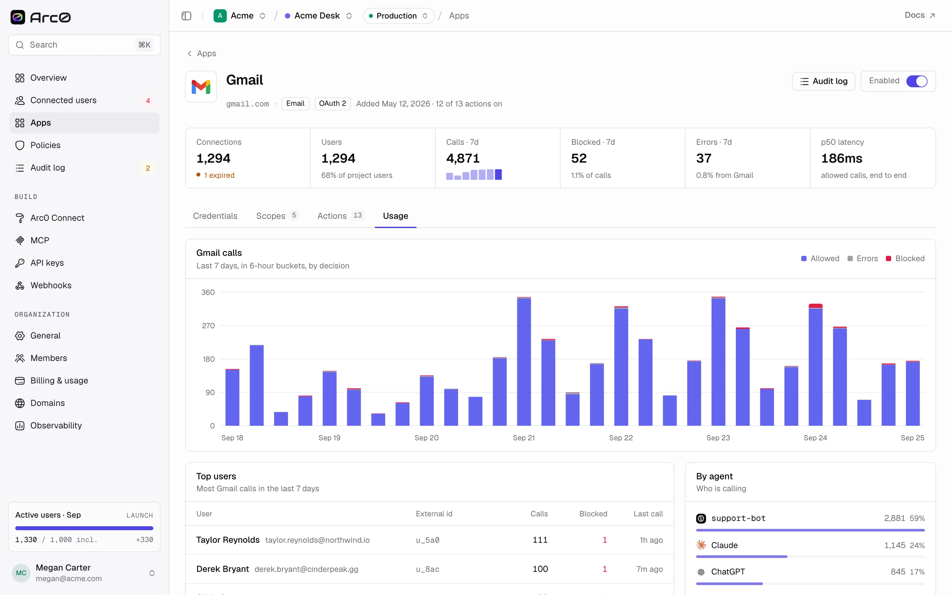Click the Calls column header

click(x=539, y=514)
